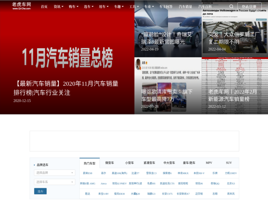Open the 北京X3 car link

(x=230, y=183)
